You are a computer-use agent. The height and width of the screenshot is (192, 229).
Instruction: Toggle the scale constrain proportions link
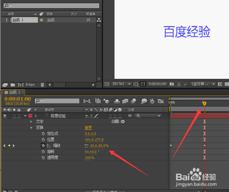coord(87,146)
